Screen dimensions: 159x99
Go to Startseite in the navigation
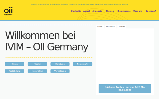tap(76, 11)
